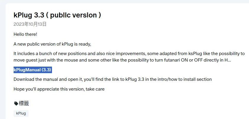Click the post date 2023年10月13日

30,24
